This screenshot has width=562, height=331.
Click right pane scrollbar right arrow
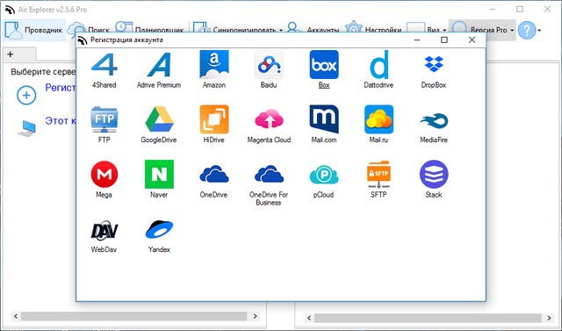click(549, 318)
